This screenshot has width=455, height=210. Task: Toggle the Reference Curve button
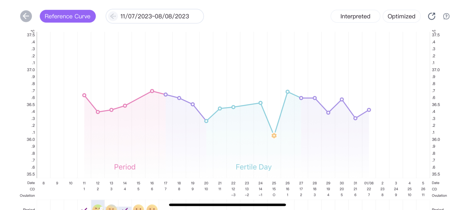[x=68, y=16]
